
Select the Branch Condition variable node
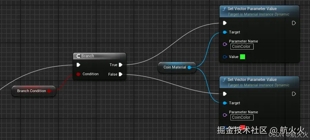[34, 91]
